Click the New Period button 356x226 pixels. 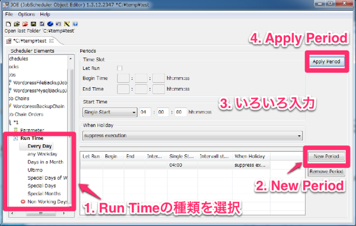coord(326,157)
